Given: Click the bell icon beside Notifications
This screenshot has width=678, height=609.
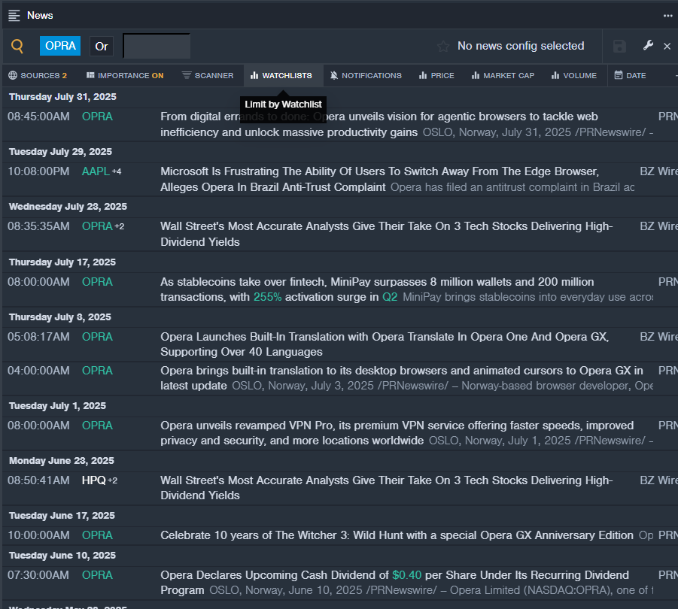Looking at the screenshot, I should (334, 76).
